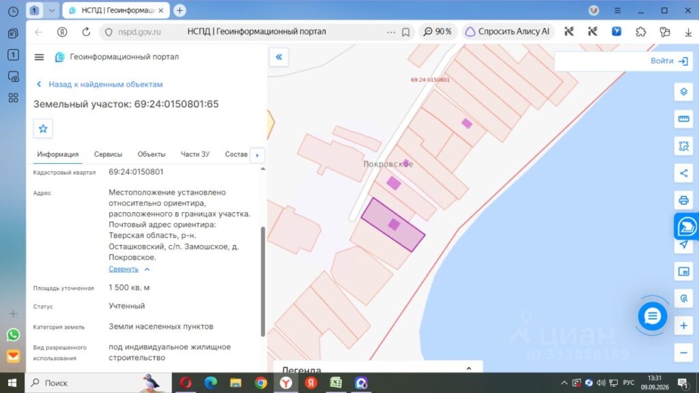Click the share map icon

683,173
